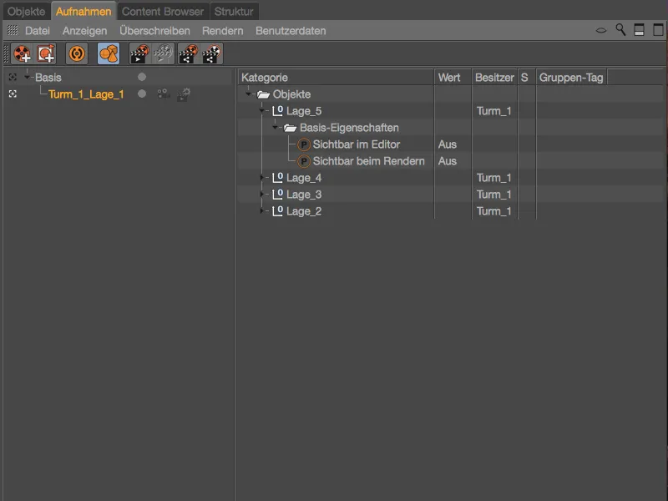Open search with the magnifier icon
The height and width of the screenshot is (501, 668).
(620, 30)
